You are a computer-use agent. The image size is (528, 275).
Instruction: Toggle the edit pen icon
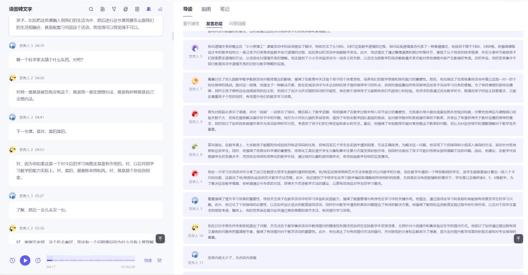pos(160,9)
